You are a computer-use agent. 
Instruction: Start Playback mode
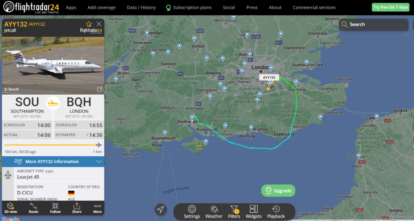tap(276, 212)
